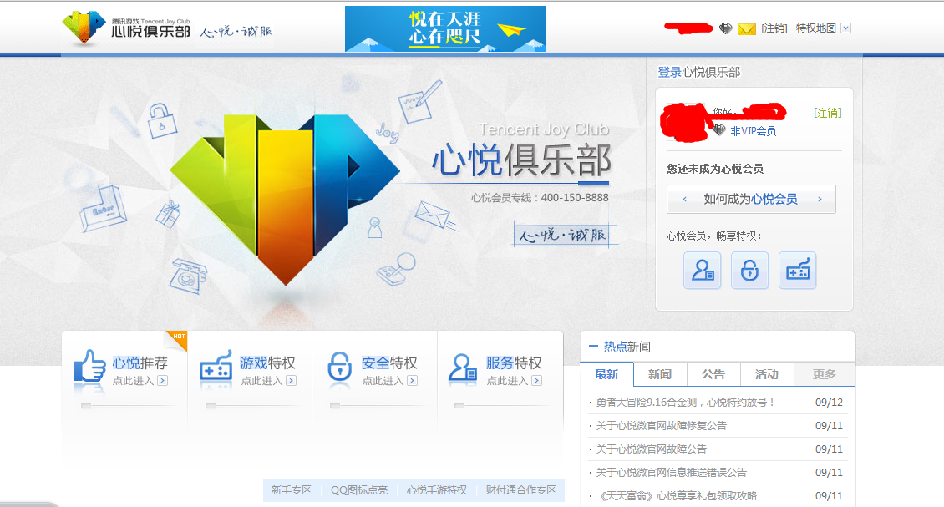Click the person 服务特权 icon
The height and width of the screenshot is (507, 944).
[x=462, y=368]
